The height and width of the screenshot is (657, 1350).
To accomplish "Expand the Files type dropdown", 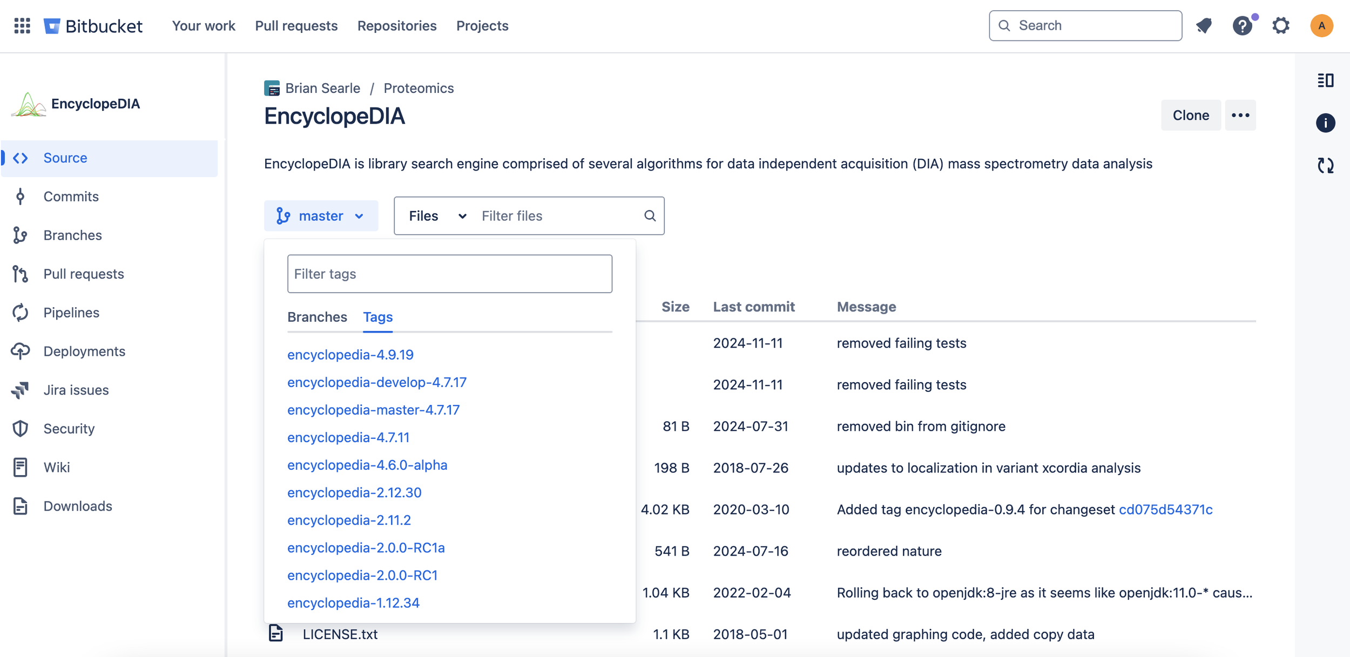I will tap(437, 216).
